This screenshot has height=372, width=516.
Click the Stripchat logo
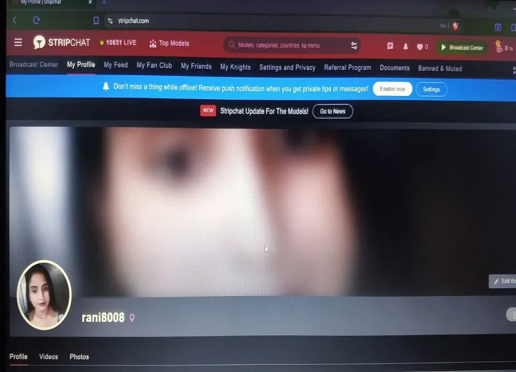click(x=62, y=42)
